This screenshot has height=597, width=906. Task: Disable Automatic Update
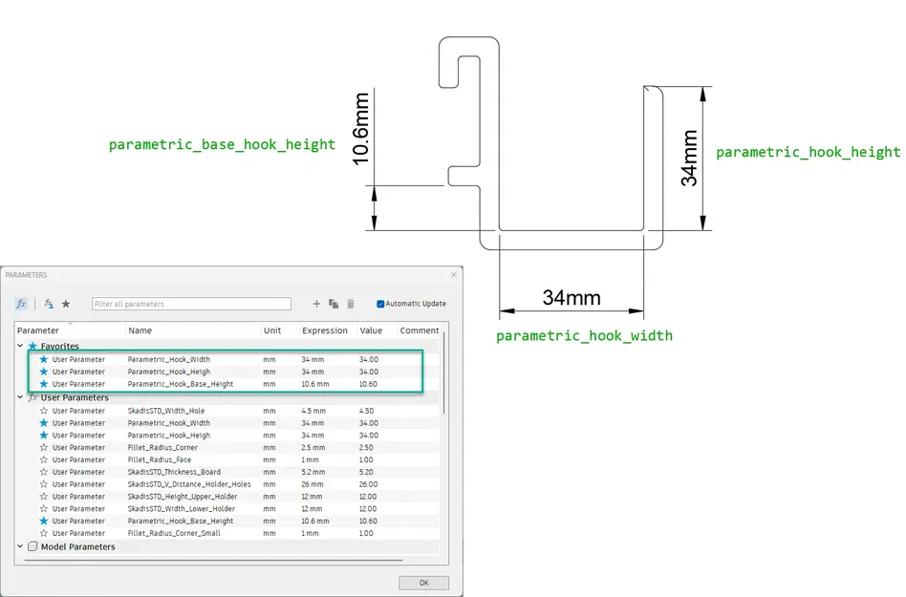tap(381, 303)
